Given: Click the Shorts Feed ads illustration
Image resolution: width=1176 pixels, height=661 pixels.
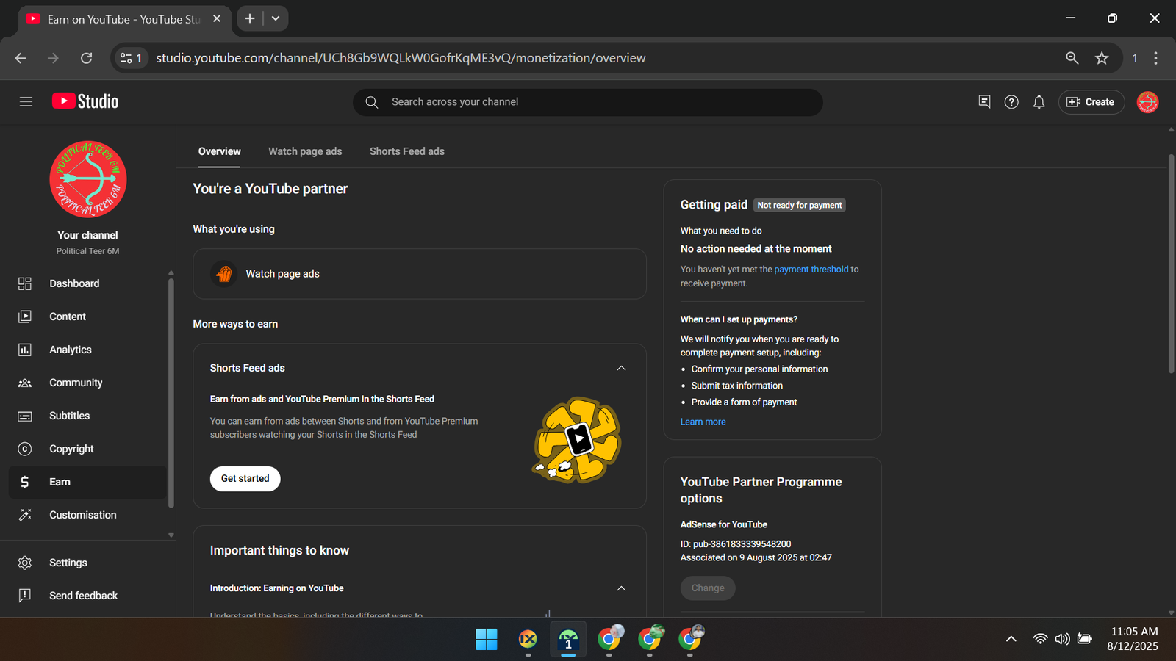Looking at the screenshot, I should [x=578, y=440].
